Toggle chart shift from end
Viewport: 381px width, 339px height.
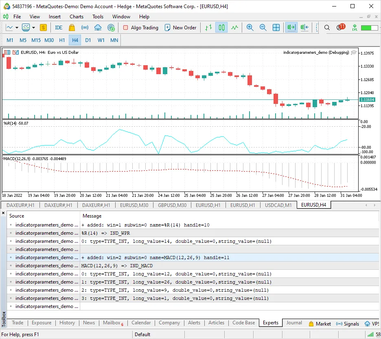(304, 27)
